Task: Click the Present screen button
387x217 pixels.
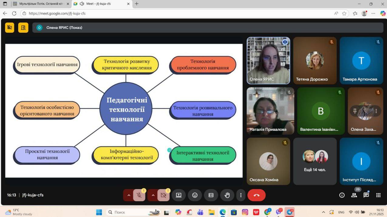Action: tap(178, 195)
